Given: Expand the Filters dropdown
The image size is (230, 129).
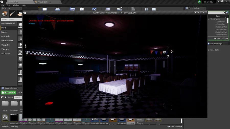Looking at the screenshot, I should point(9,97).
